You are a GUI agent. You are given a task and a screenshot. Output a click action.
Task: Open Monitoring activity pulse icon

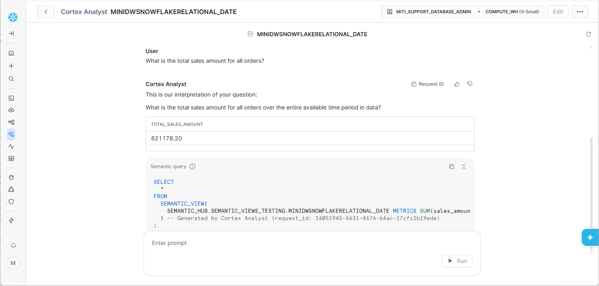pyautogui.click(x=11, y=146)
